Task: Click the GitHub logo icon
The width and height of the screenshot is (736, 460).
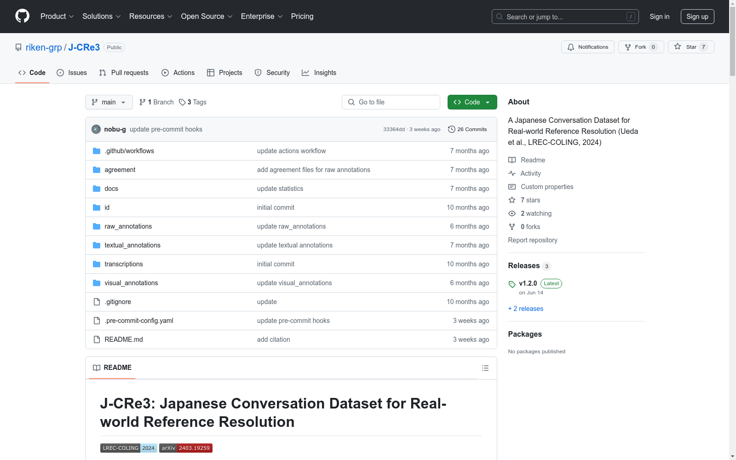Action: [22, 16]
